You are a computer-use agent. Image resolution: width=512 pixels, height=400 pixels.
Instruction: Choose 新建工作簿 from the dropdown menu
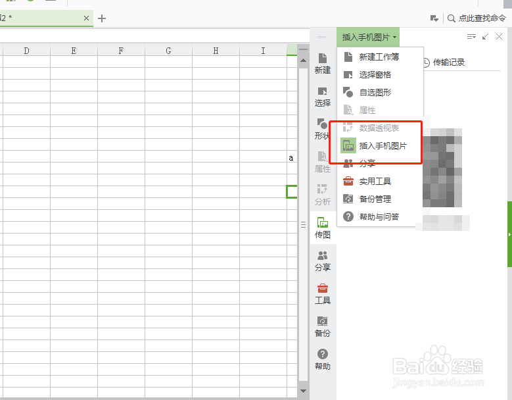pyautogui.click(x=380, y=57)
